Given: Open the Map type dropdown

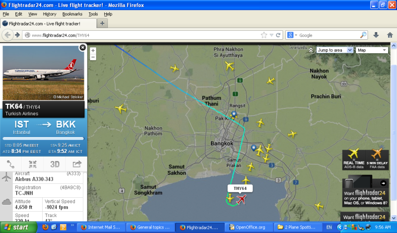Looking at the screenshot, I should [x=372, y=50].
